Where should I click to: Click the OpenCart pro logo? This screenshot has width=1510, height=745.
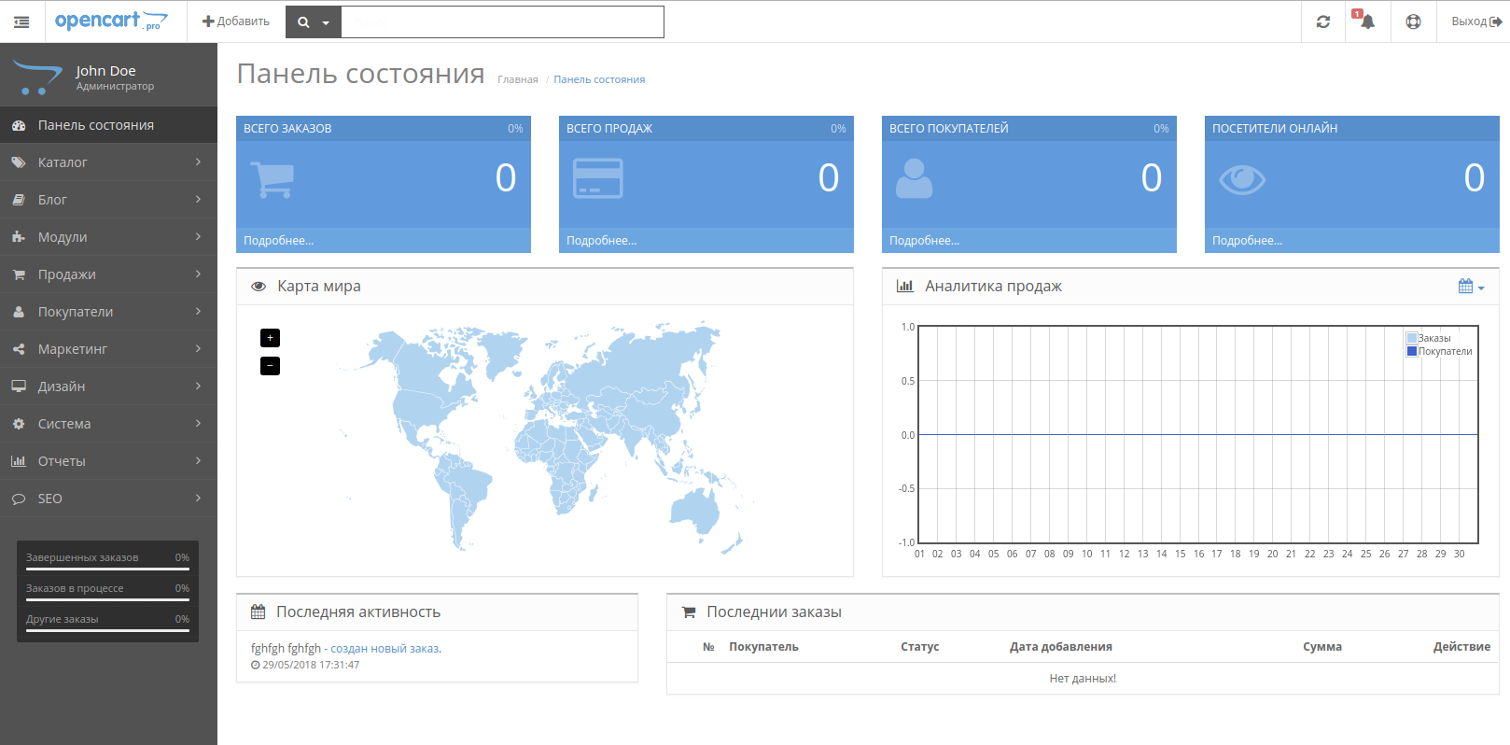(x=111, y=21)
